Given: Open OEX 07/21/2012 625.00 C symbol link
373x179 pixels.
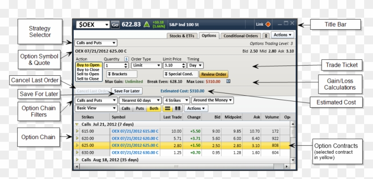Looking at the screenshot, I should click(x=135, y=145).
